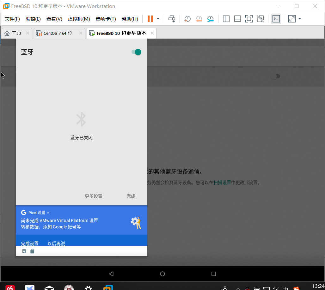Tap 完成设置 in the Pixel notification

point(30,244)
